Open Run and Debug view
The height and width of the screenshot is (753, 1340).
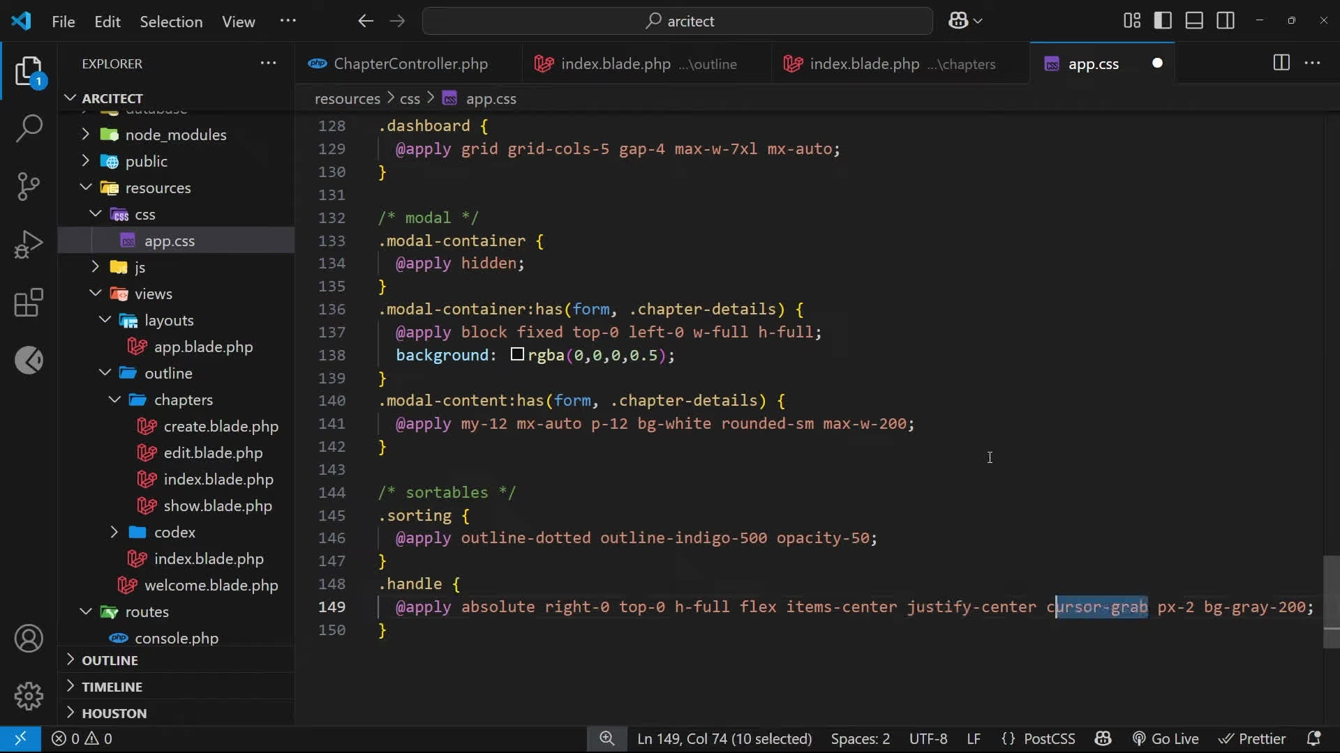coord(29,244)
